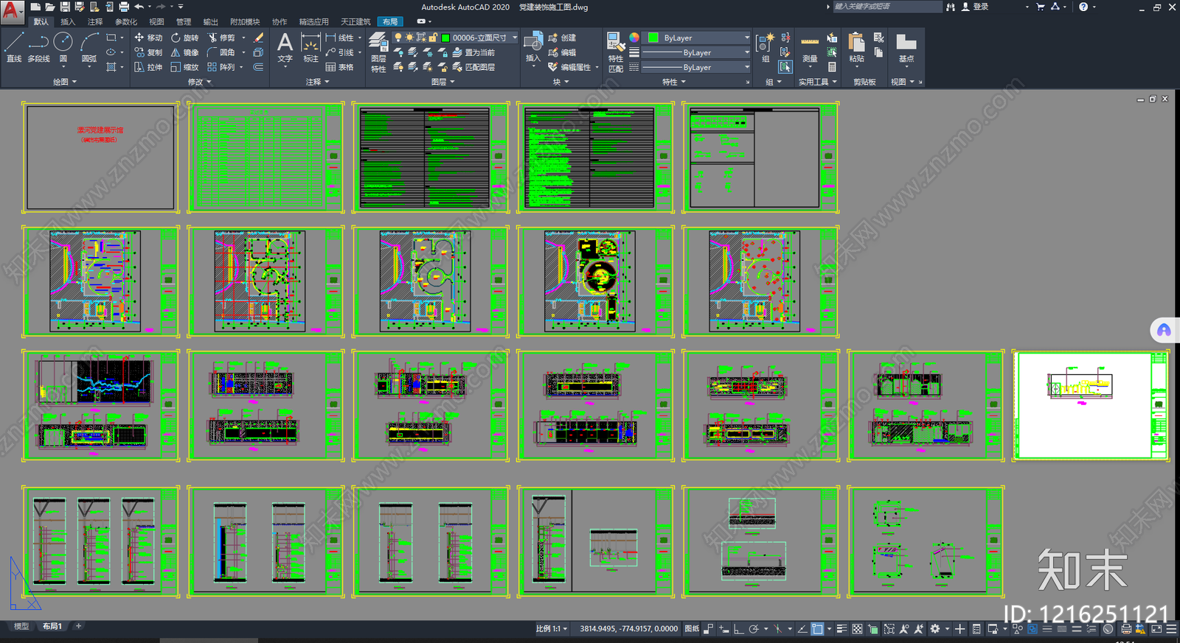Select the 多段线 (Polyline) tool
This screenshot has width=1180, height=643.
(x=38, y=47)
